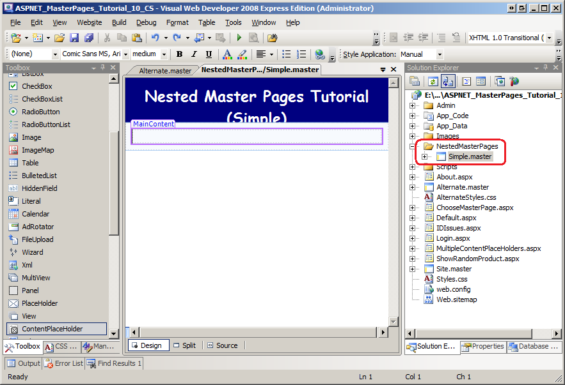Toggle Bold formatting
The width and height of the screenshot is (565, 385).
(x=179, y=54)
